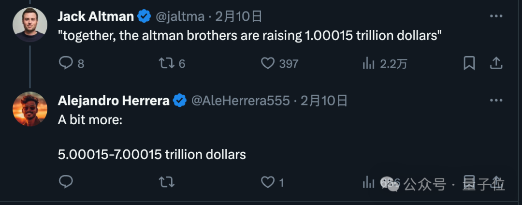The image size is (522, 205).
Task: Retweet Alejandro Herrera's tweet
Action: tap(167, 182)
